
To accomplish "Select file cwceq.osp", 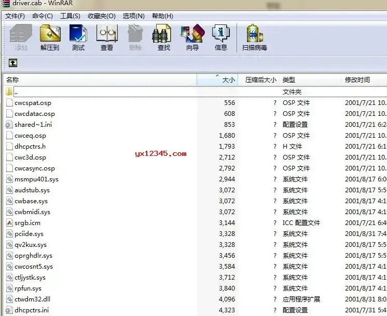I will (31, 136).
